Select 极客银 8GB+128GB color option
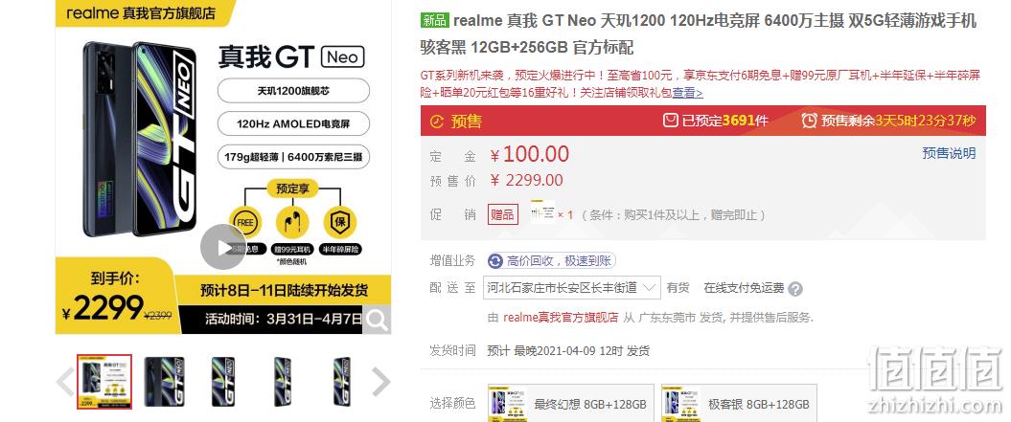Viewport: 1011px width, 422px height. (739, 405)
